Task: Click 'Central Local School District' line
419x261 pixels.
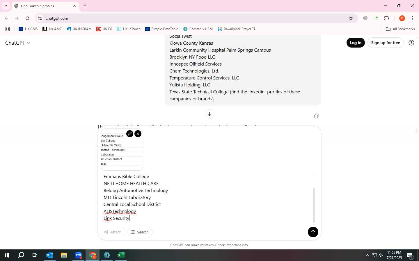Action: (132, 204)
